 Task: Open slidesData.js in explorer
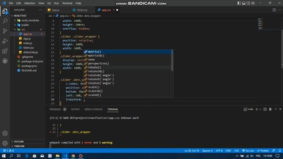pos(31,52)
